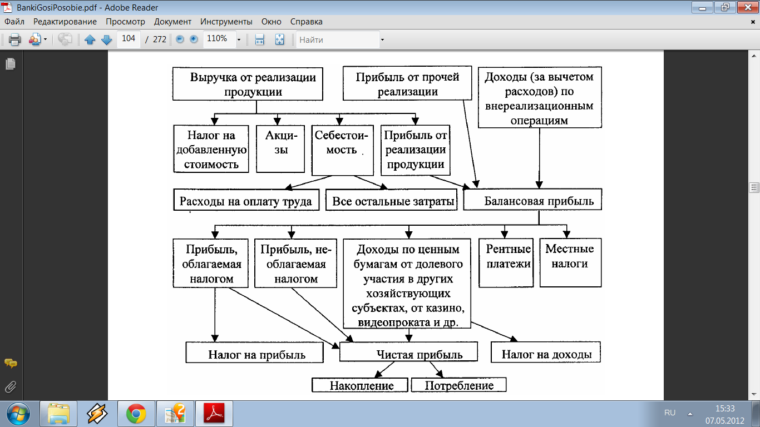This screenshot has width=760, height=427.
Task: Click the 'Рентные платежи' box
Action: coord(505,263)
